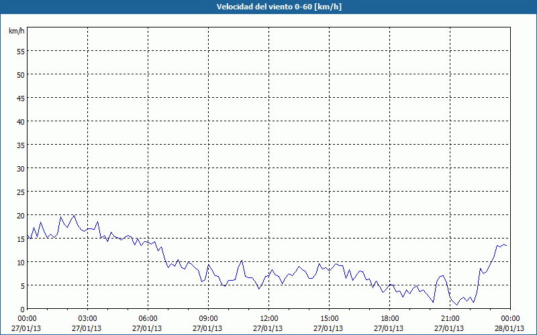Viewport: 537px width, 335px height.
Task: Click the 10 value on the vertical axis
Action: coord(21,262)
